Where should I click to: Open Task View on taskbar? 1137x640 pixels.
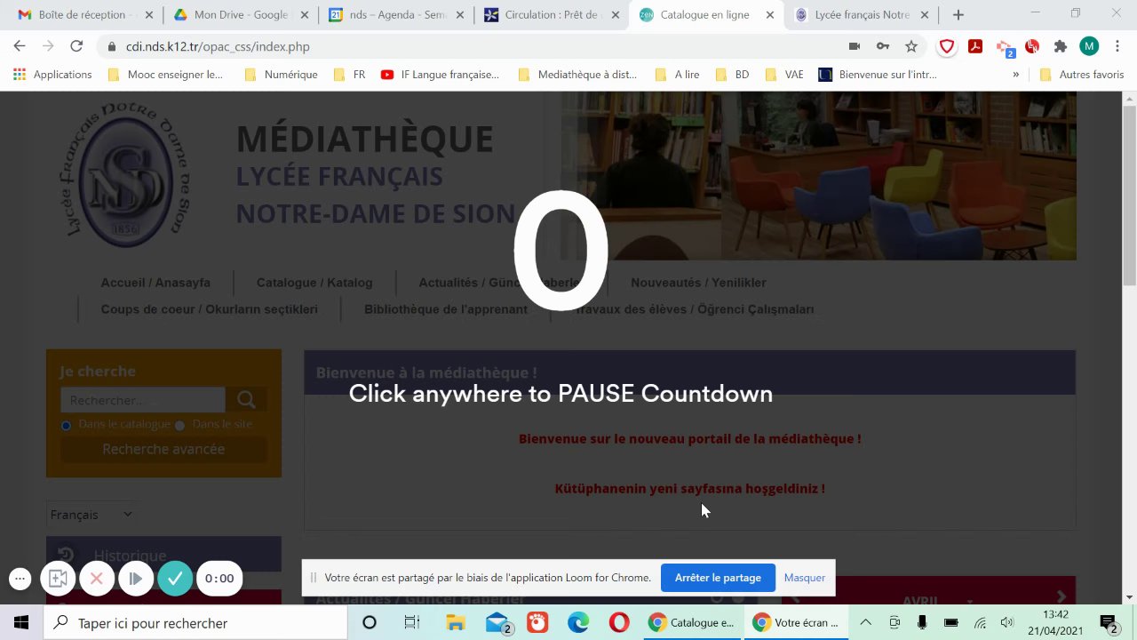(x=411, y=623)
